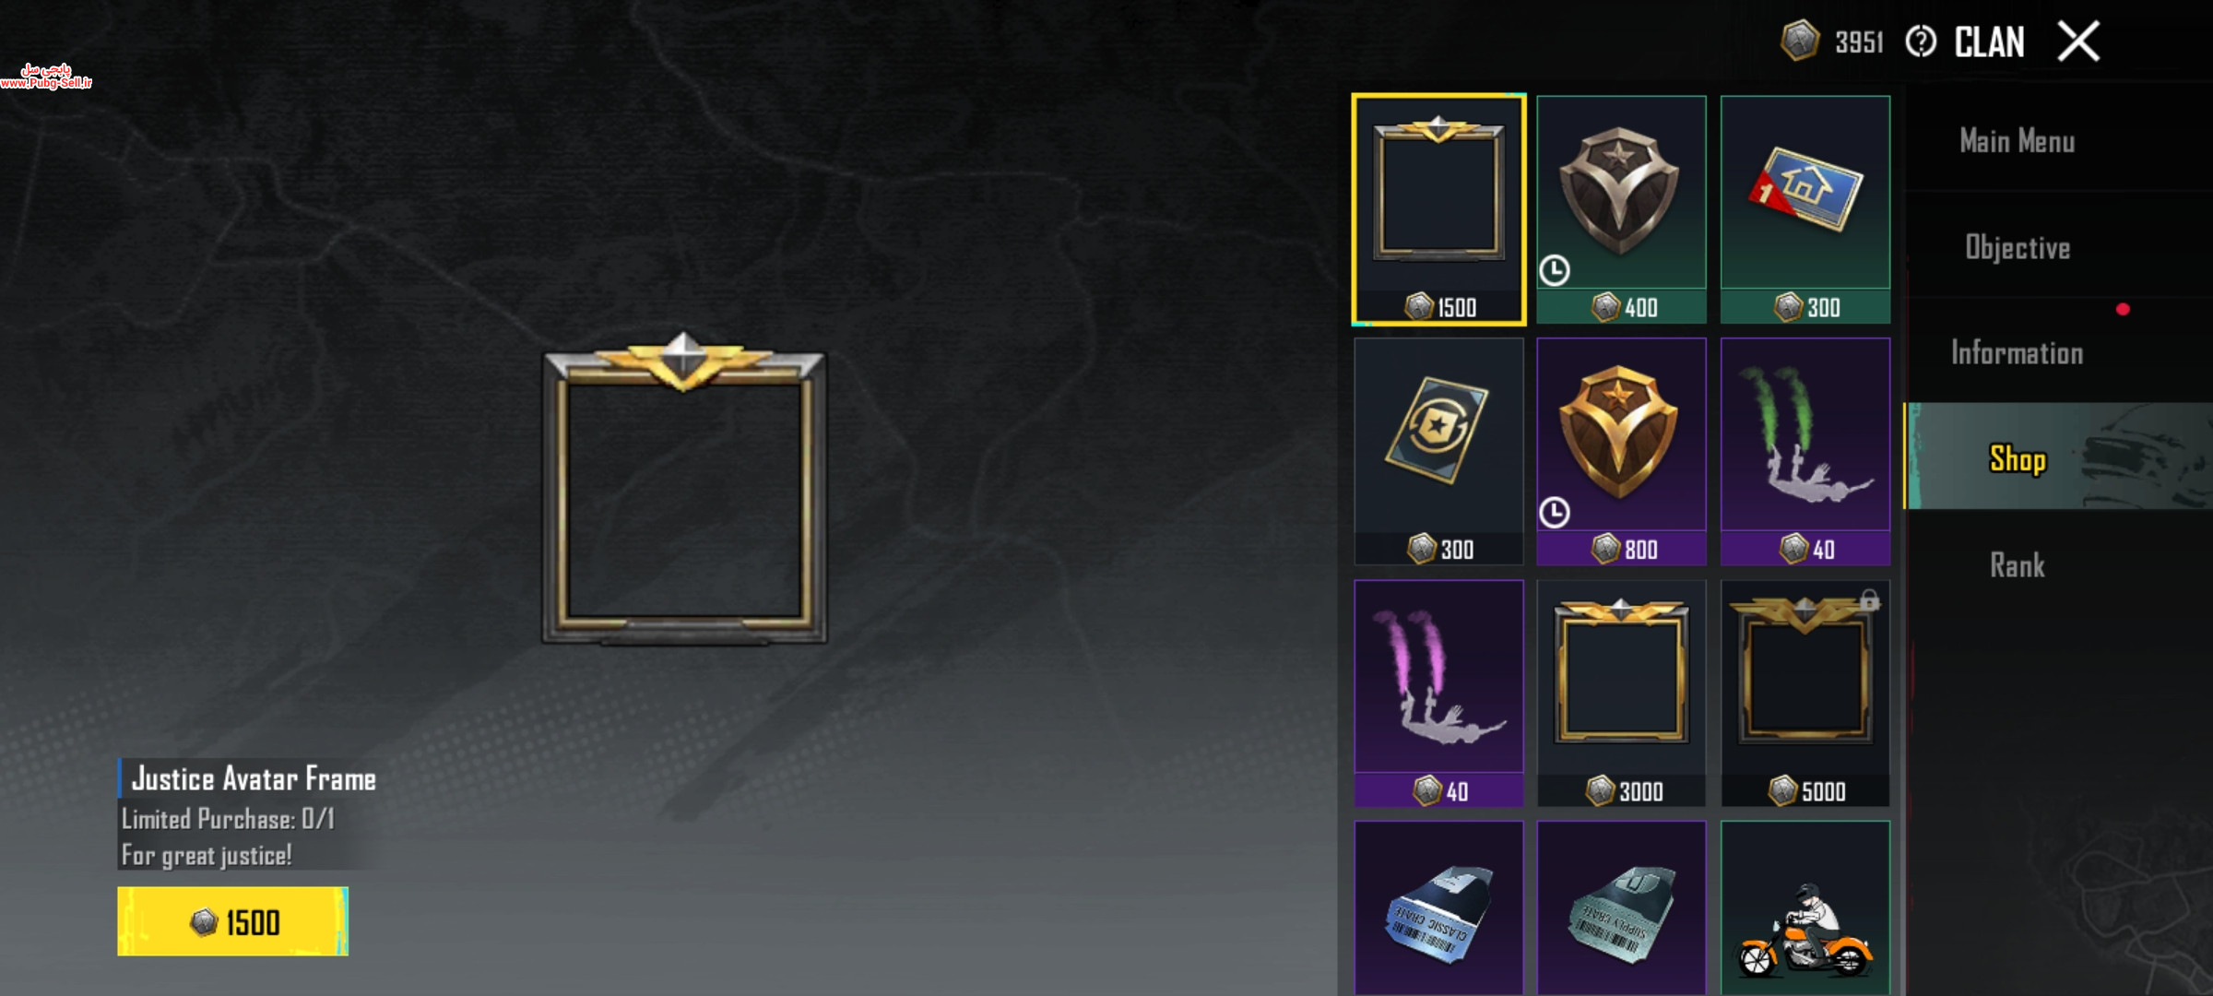Viewport: 2213px width, 996px height.
Task: Pick the green parachute smoke trail item
Action: pos(1805,451)
